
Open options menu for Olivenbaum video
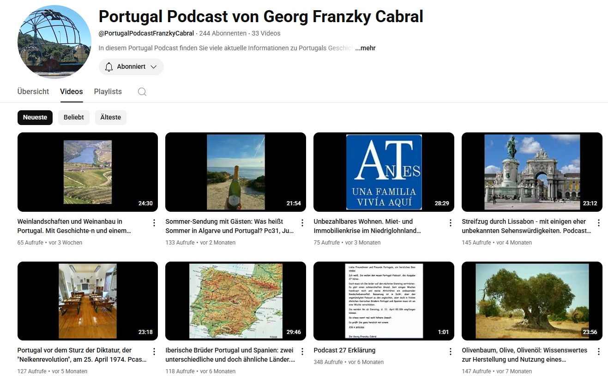[x=599, y=352]
